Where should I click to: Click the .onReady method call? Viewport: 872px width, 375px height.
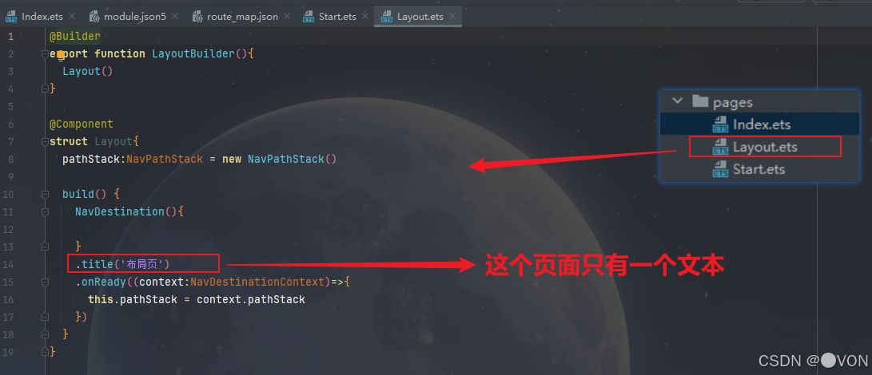point(102,282)
